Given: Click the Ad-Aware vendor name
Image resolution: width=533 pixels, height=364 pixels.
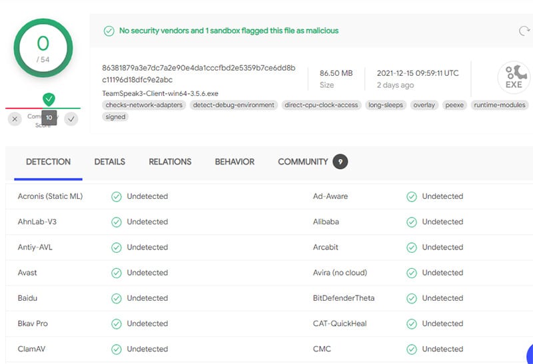Looking at the screenshot, I should pos(330,196).
